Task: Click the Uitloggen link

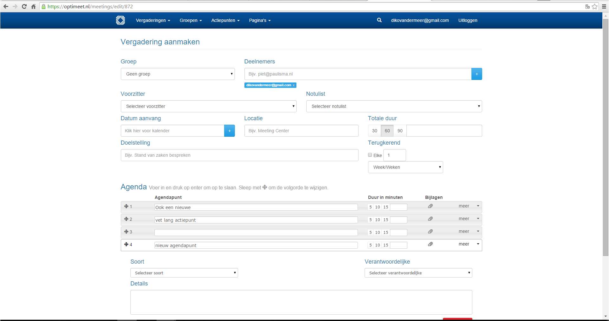Action: tap(468, 20)
